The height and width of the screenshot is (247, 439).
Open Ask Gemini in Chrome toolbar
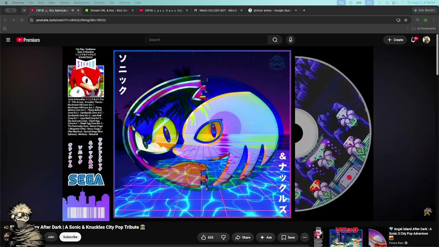click(424, 10)
